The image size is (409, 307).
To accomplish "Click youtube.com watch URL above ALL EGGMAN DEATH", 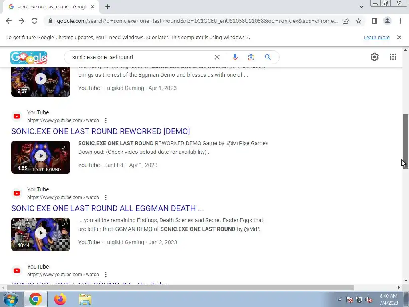I will 63,197.
